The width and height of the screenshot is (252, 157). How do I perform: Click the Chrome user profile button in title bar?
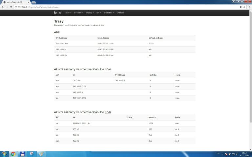coord(234,1)
